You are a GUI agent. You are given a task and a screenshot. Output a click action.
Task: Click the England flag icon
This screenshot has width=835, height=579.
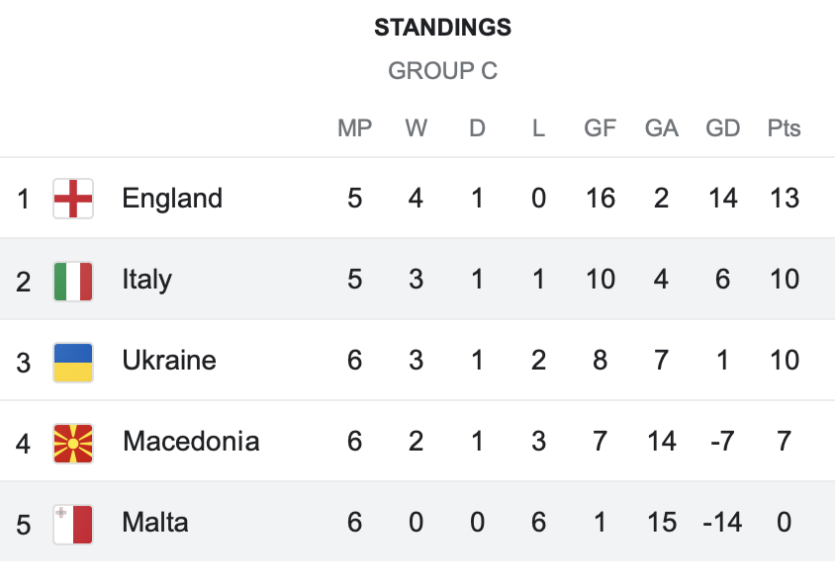point(73,199)
